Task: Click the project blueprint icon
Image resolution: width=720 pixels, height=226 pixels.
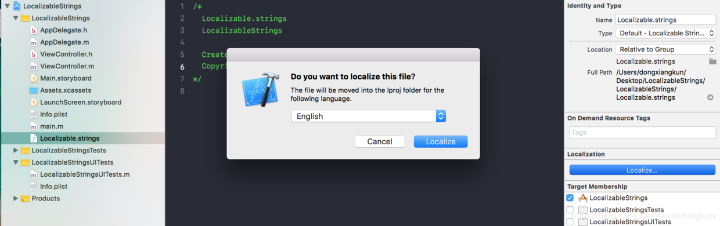Action: pos(16,6)
